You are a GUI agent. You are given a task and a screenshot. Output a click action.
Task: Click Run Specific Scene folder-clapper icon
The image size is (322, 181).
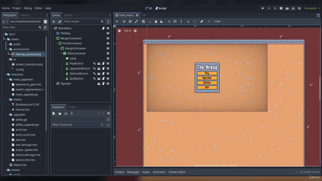(x=293, y=8)
